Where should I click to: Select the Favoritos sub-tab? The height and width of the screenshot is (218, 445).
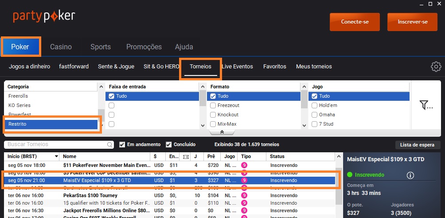pos(275,67)
